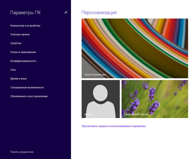Click the gray avatar silhouette icon

point(100,97)
